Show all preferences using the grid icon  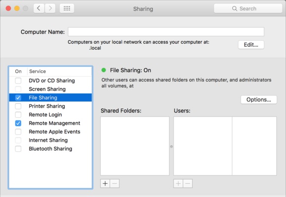click(67, 8)
